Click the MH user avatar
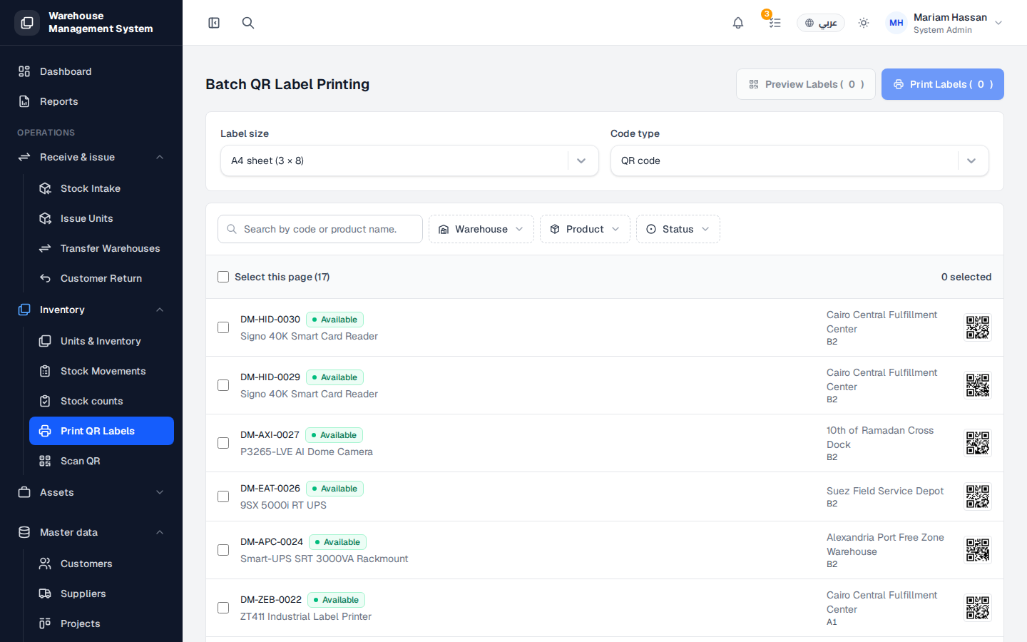The height and width of the screenshot is (642, 1027). point(896,23)
